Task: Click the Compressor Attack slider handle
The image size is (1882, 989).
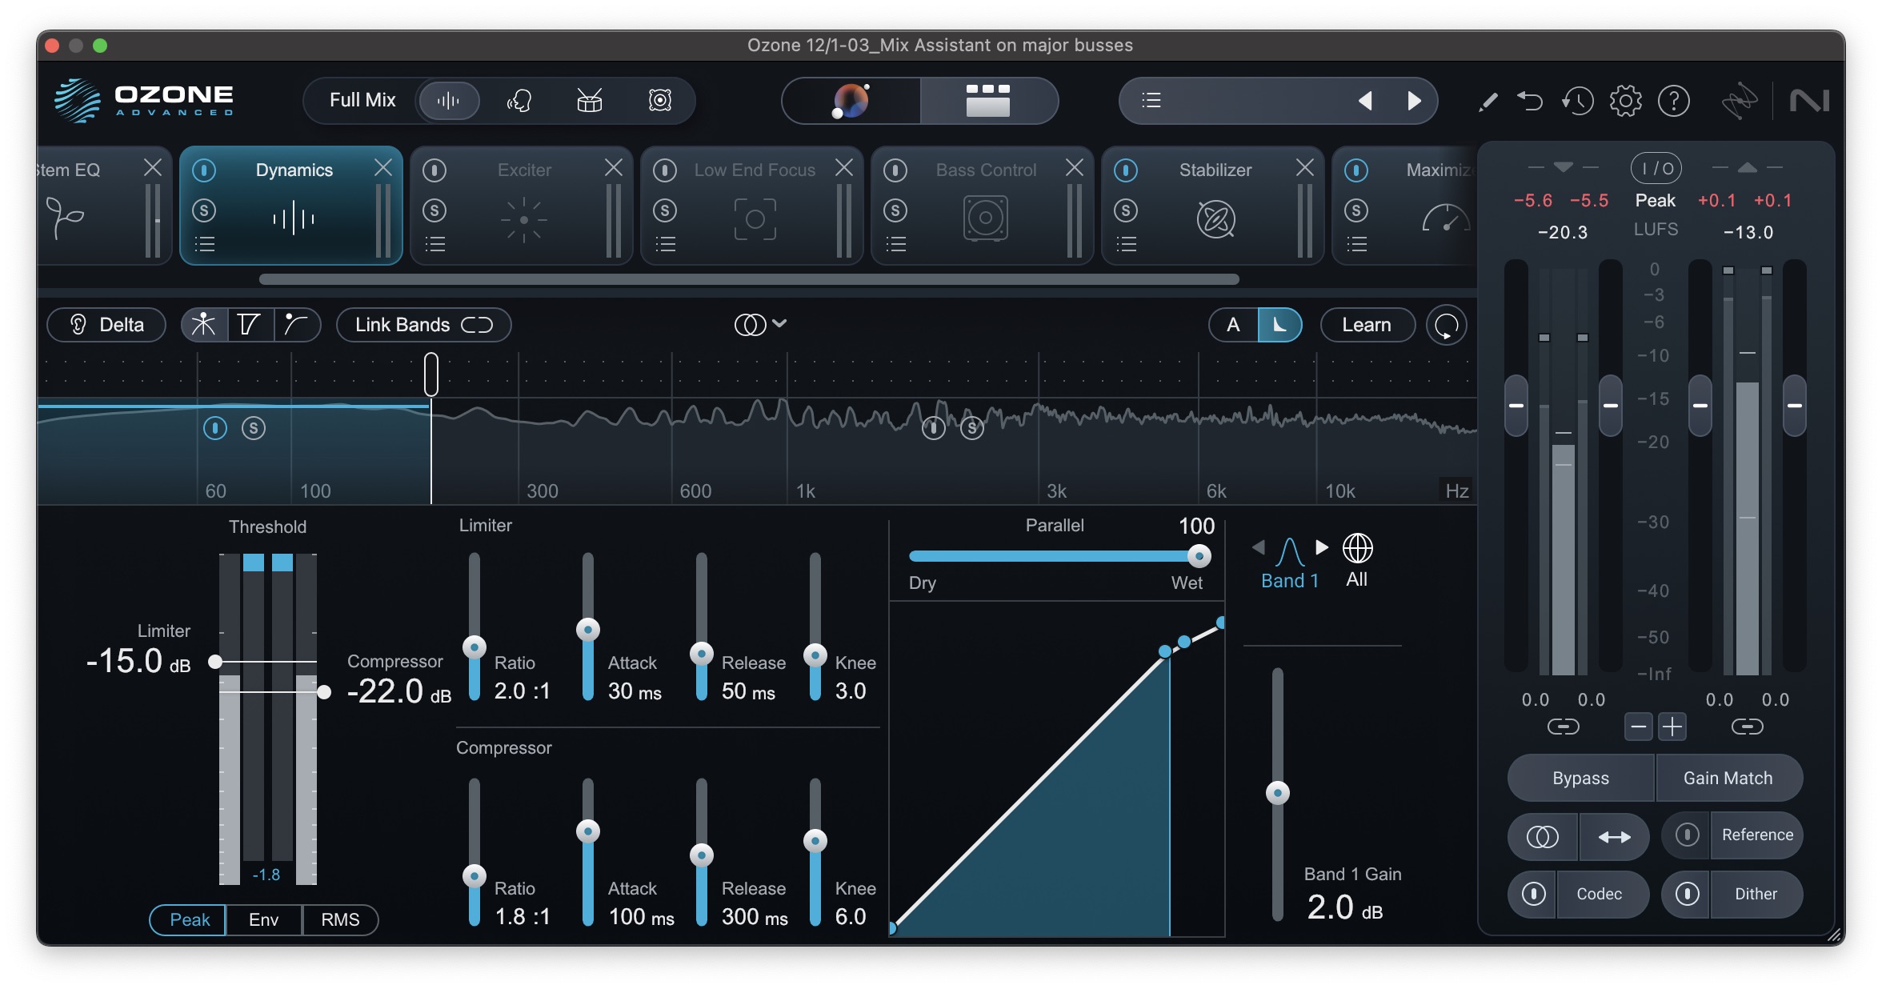Action: point(588,831)
